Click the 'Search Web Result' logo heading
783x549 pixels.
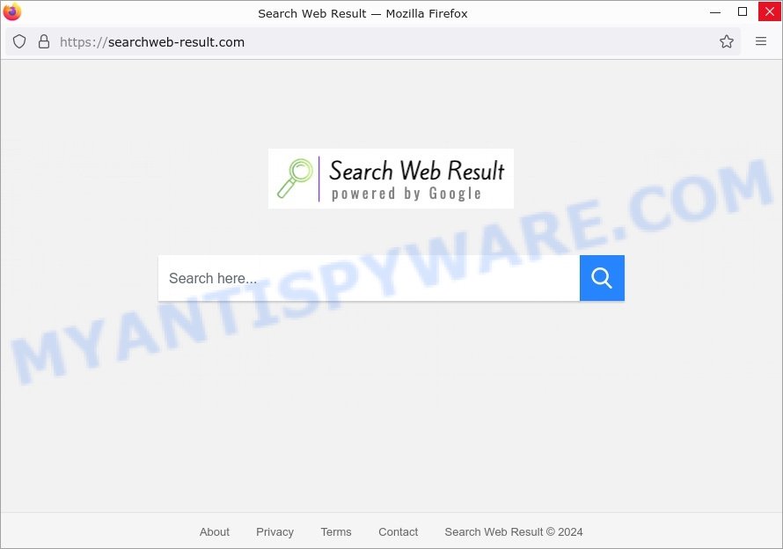[417, 171]
